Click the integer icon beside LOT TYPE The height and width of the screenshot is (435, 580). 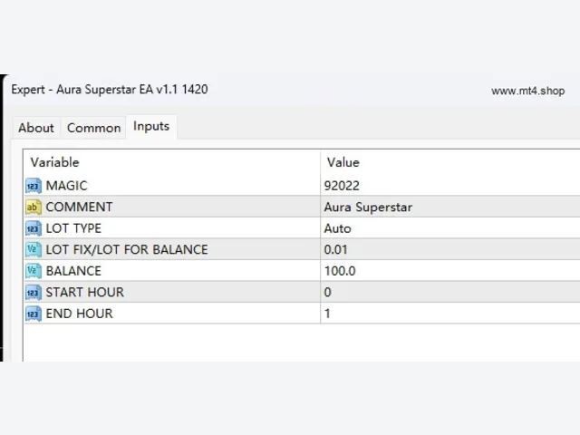click(34, 228)
